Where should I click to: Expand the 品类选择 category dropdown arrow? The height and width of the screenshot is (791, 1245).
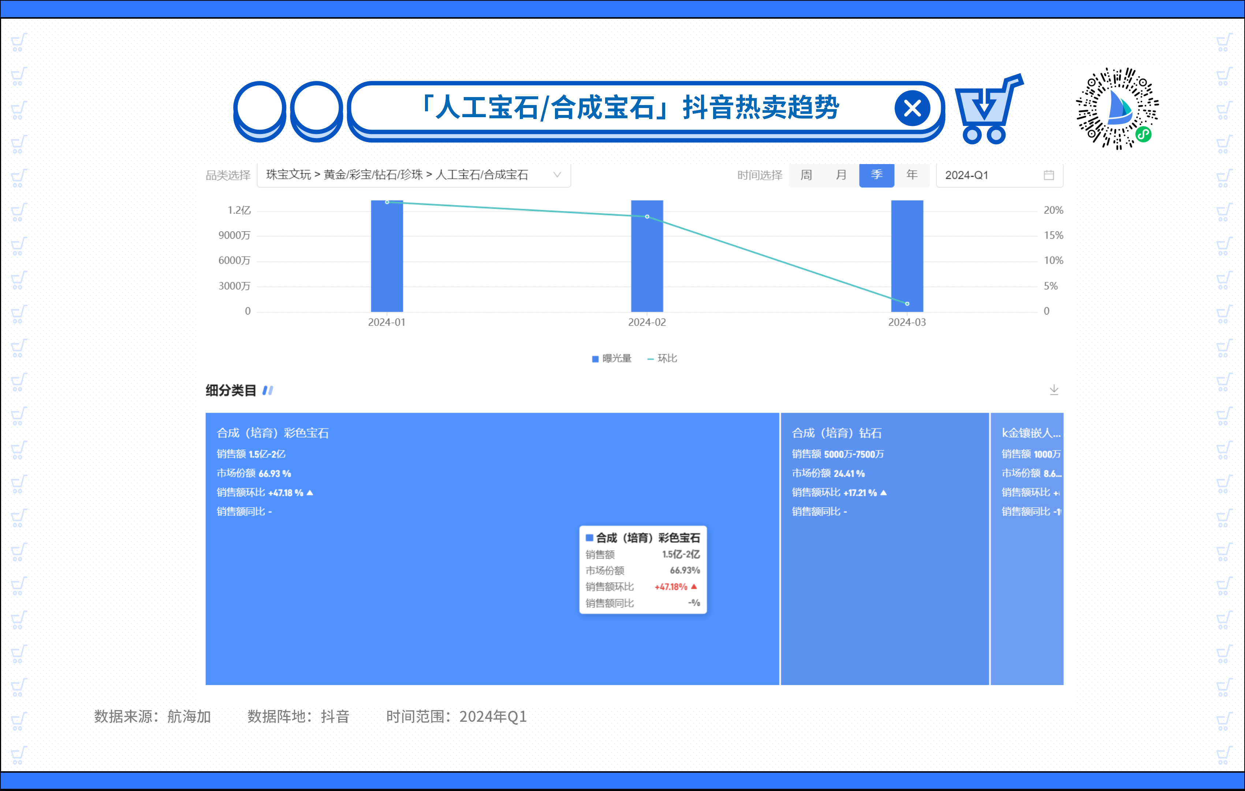pos(557,175)
